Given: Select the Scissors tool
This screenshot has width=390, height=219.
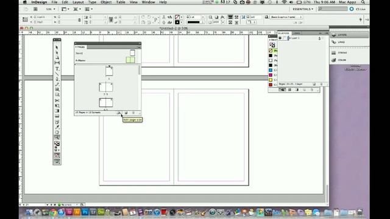Looking at the screenshot, I should pos(57,100).
